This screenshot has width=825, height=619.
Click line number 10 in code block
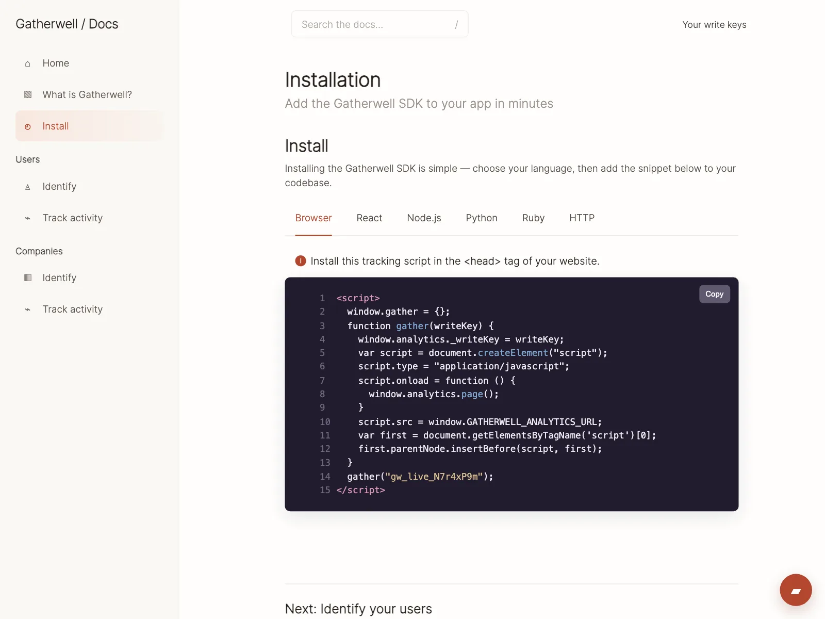pyautogui.click(x=325, y=422)
